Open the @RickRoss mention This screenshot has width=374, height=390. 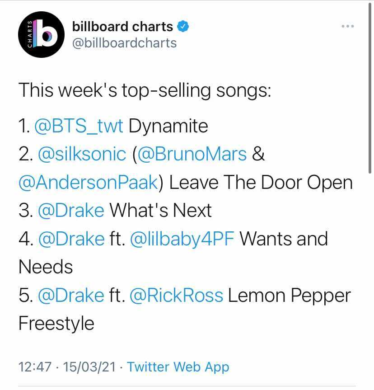click(176, 295)
